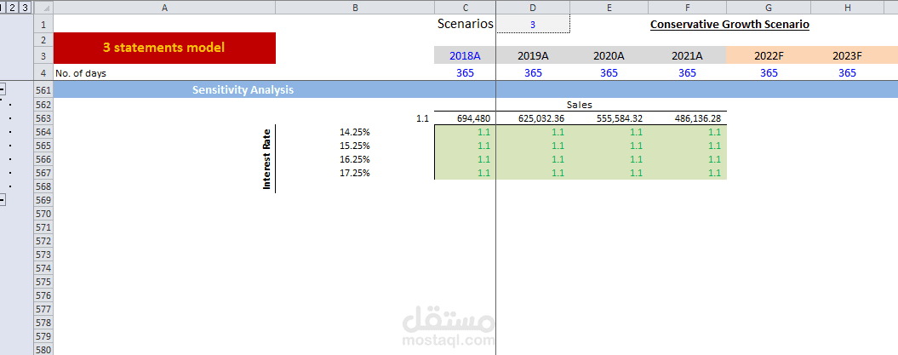The image size is (898, 355).
Task: Click the vertical Interest Rate label
Action: tap(267, 160)
